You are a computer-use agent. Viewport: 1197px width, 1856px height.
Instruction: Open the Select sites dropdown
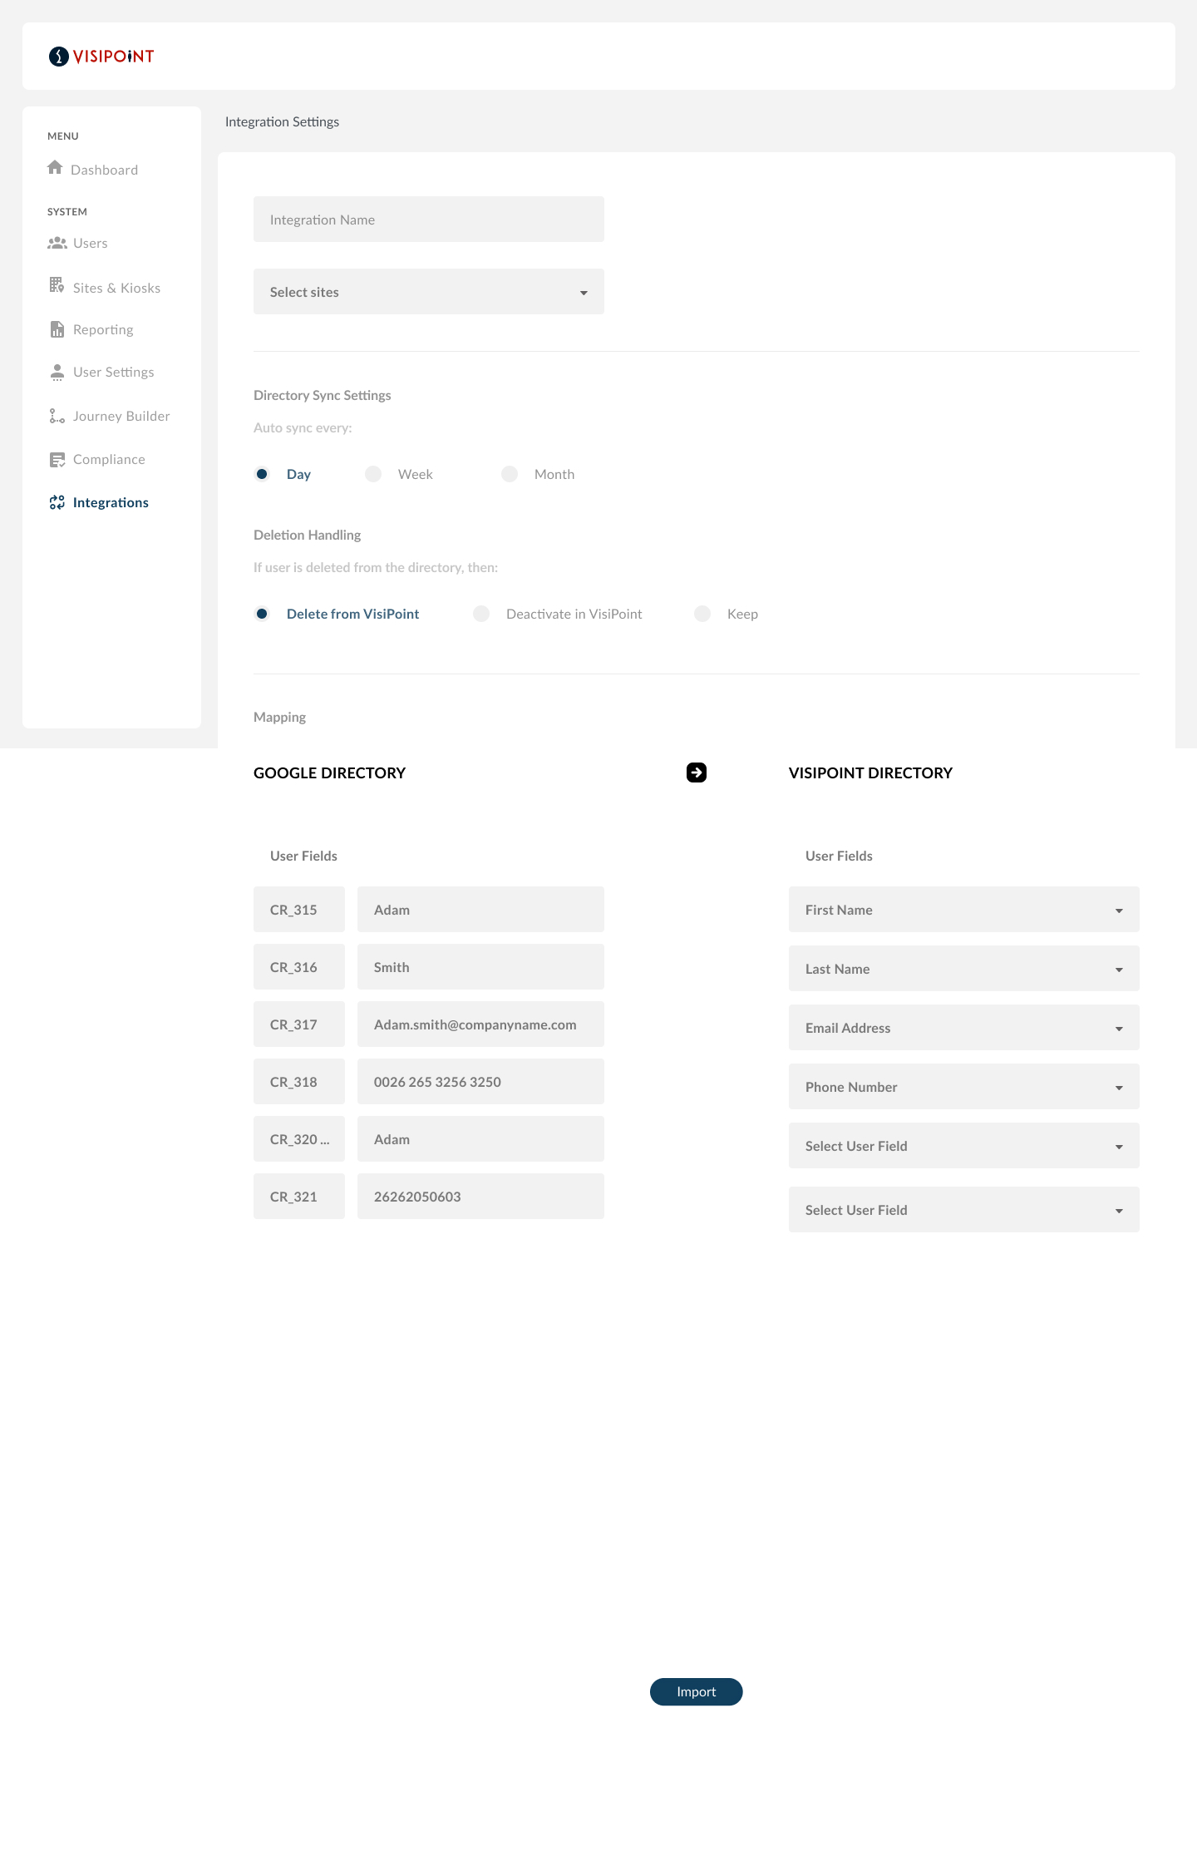coord(429,292)
